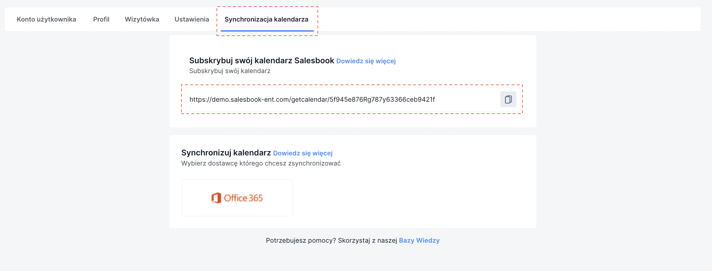Viewport: 712px width, 271px height.
Task: Click the orange Office logo icon
Action: (216, 198)
